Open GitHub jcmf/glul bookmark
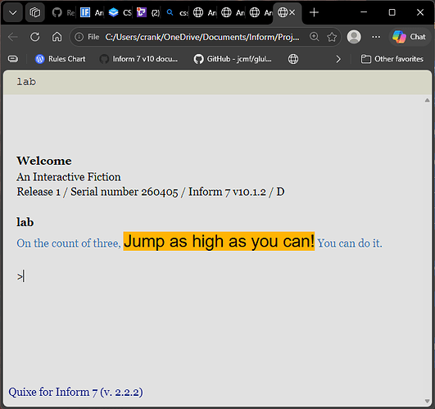This screenshot has height=409, width=435. (x=233, y=59)
